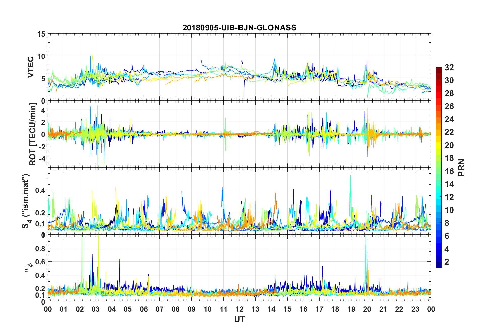Click the 07 hour tick on the UT axis
Image resolution: width=479 pixels, height=335 pixels.
pos(160,309)
